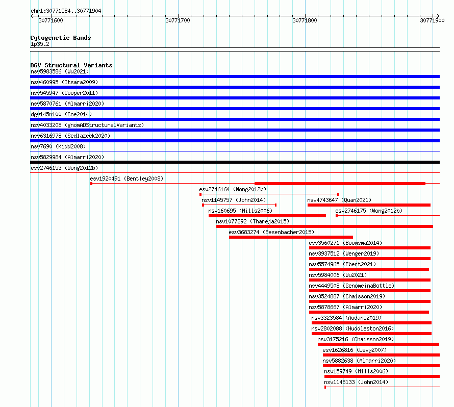Select the nsv159749 (Mills2006) label
The width and height of the screenshot is (454, 407).
point(356,371)
